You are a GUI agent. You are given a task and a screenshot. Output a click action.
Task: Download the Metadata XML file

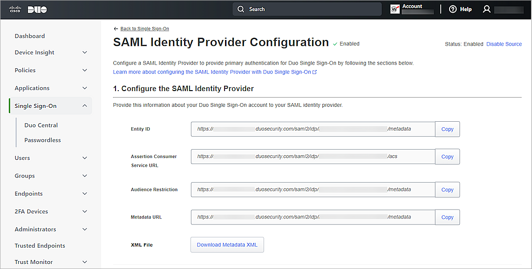click(227, 245)
